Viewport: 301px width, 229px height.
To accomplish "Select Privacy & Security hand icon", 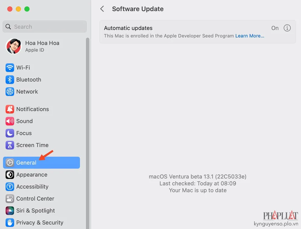I will pyautogui.click(x=10, y=223).
